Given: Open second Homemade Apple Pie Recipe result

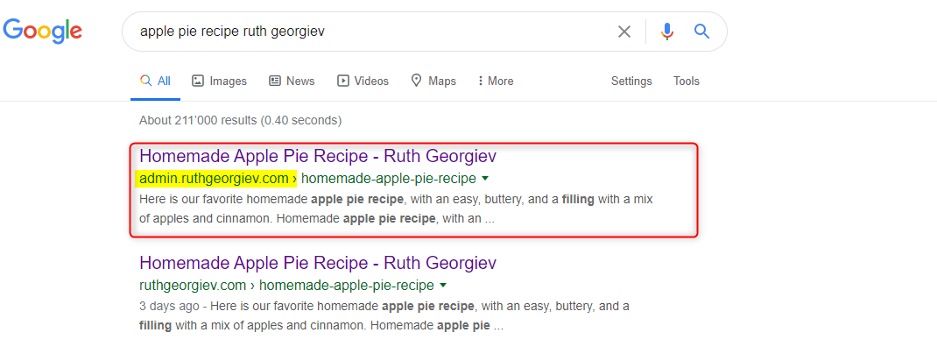Looking at the screenshot, I should pos(318,263).
